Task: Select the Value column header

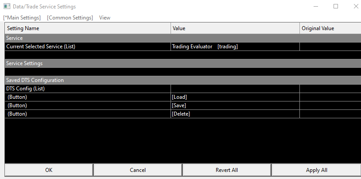Action: click(235, 28)
